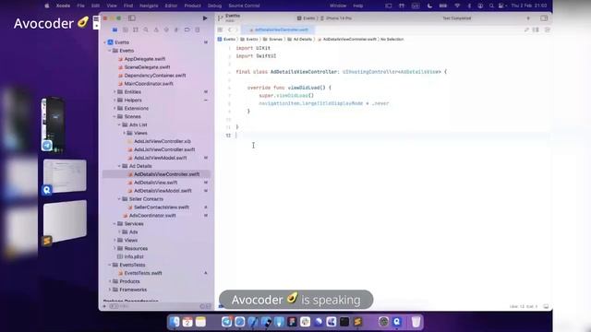Expand the Helpers folder

click(x=115, y=101)
